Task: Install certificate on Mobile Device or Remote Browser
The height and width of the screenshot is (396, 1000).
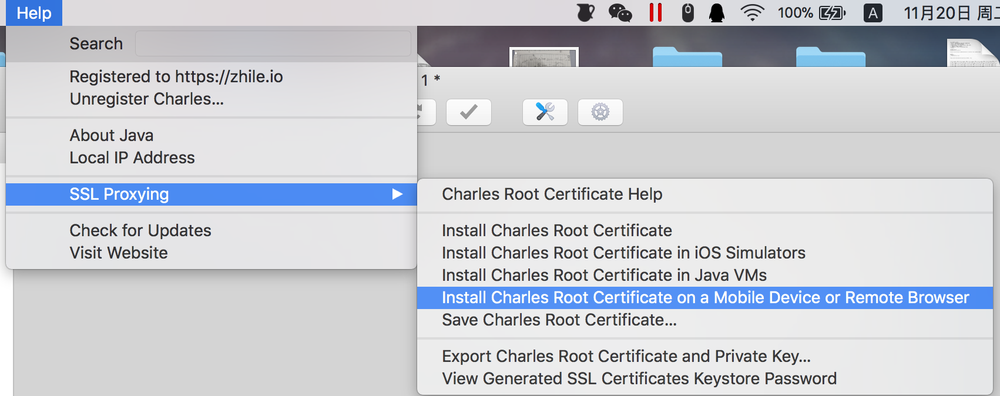Action: point(705,297)
